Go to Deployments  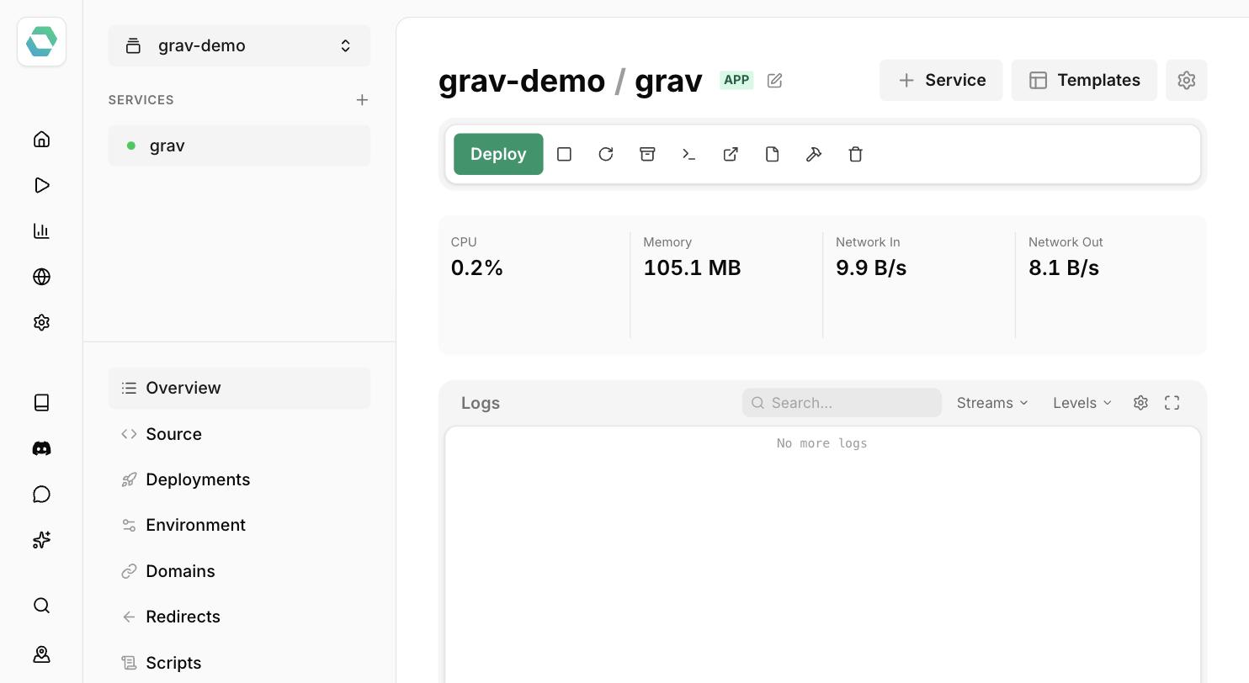click(239, 479)
